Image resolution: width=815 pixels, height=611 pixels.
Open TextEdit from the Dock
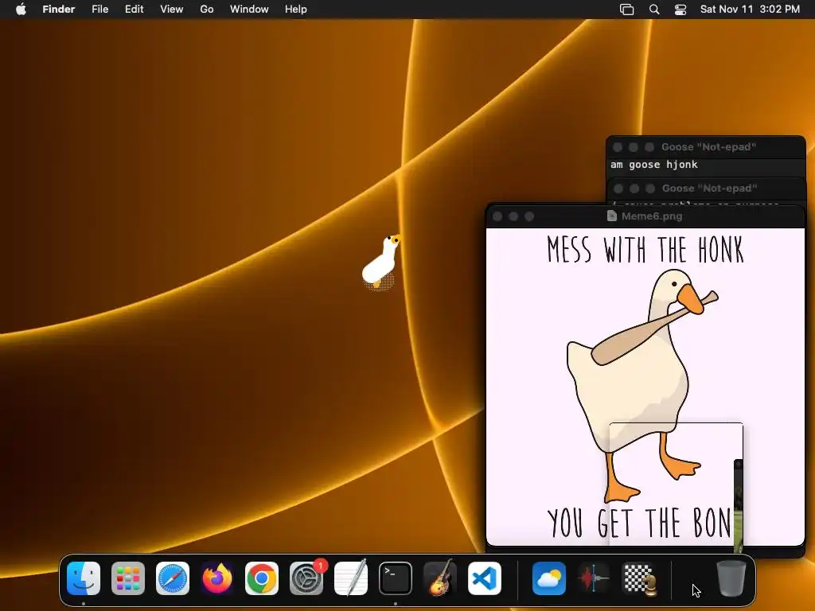(x=351, y=578)
